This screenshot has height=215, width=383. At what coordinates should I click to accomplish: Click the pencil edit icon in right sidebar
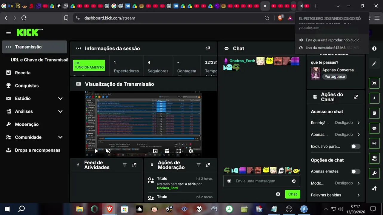tap(374, 63)
